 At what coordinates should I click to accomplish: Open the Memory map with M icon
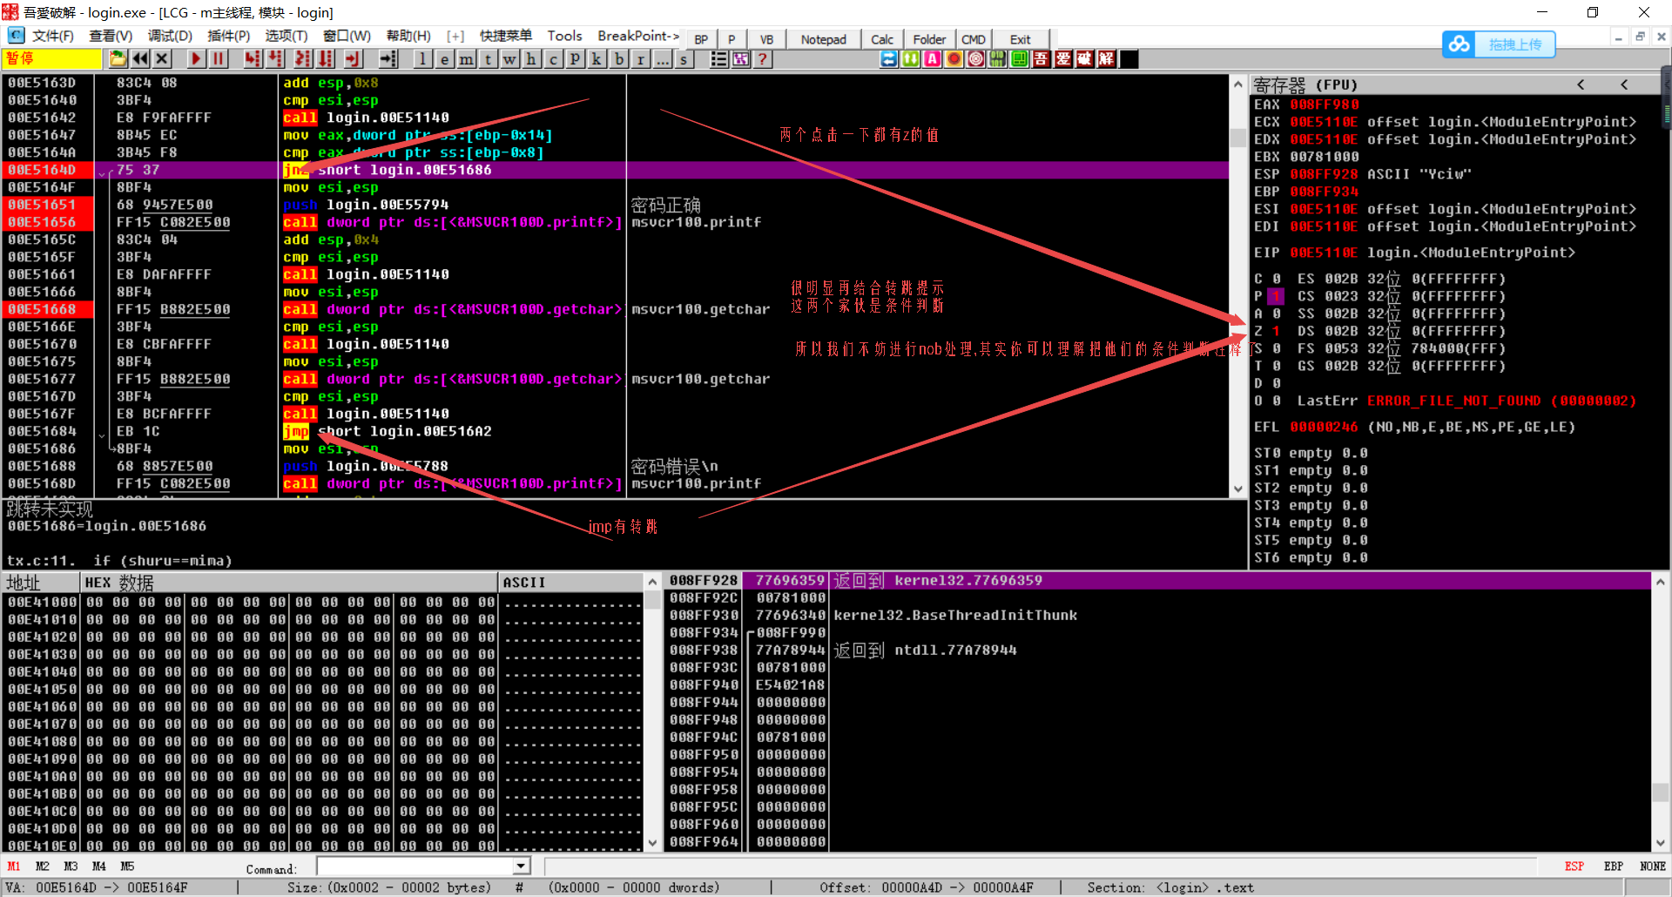pyautogui.click(x=466, y=59)
